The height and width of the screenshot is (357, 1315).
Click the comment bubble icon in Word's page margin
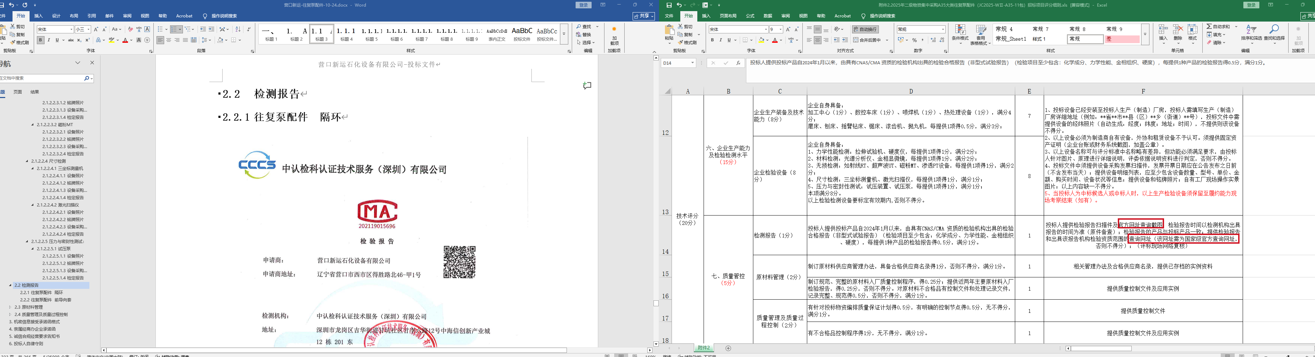click(x=587, y=86)
